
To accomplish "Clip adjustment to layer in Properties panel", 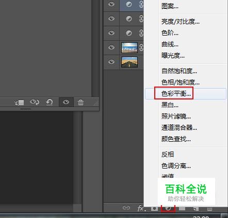I will 19,103.
